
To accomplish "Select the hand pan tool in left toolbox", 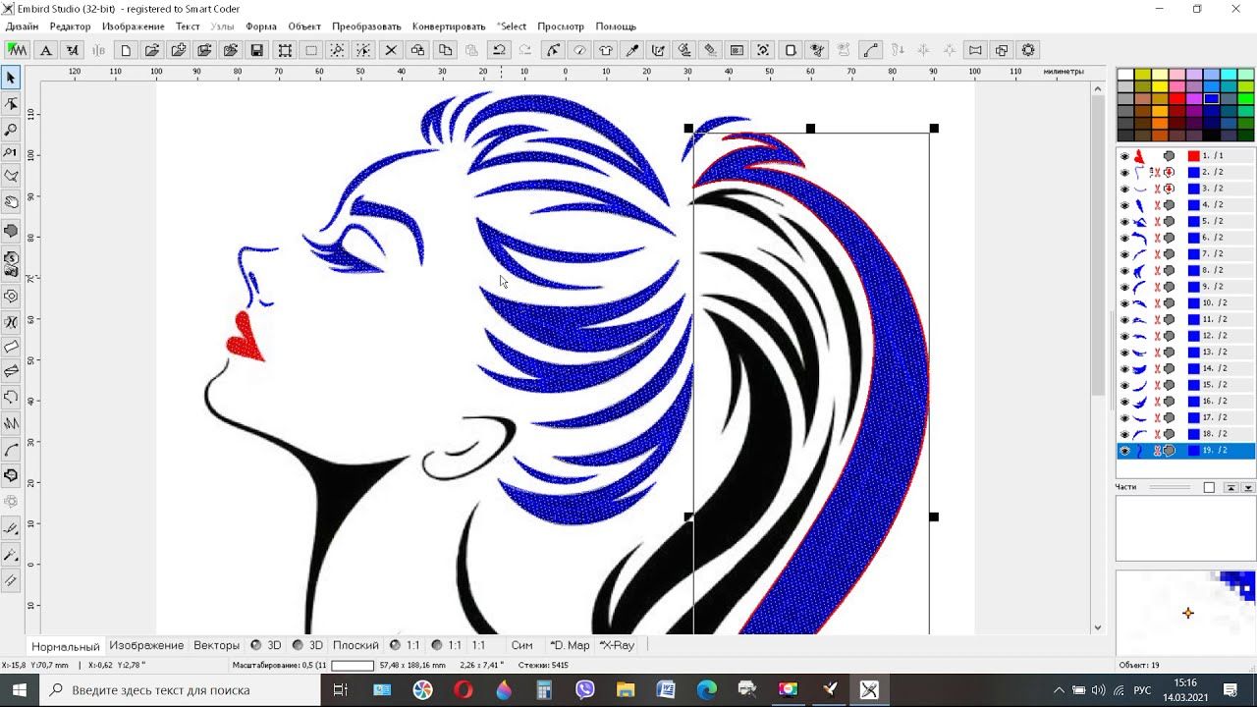I will coord(12,202).
